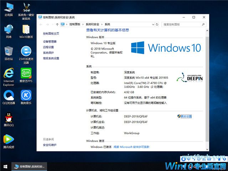
Task: Select the 工作组 value 'WorkGroup'
Action: coord(131,133)
